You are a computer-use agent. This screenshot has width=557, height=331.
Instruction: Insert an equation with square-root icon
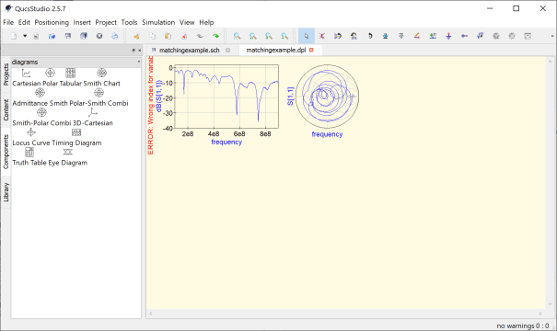point(481,36)
